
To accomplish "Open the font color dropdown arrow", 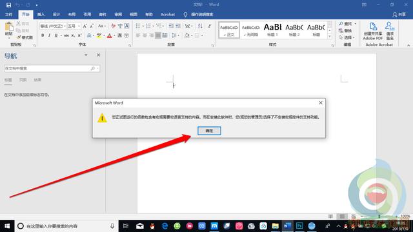I will click(x=114, y=35).
